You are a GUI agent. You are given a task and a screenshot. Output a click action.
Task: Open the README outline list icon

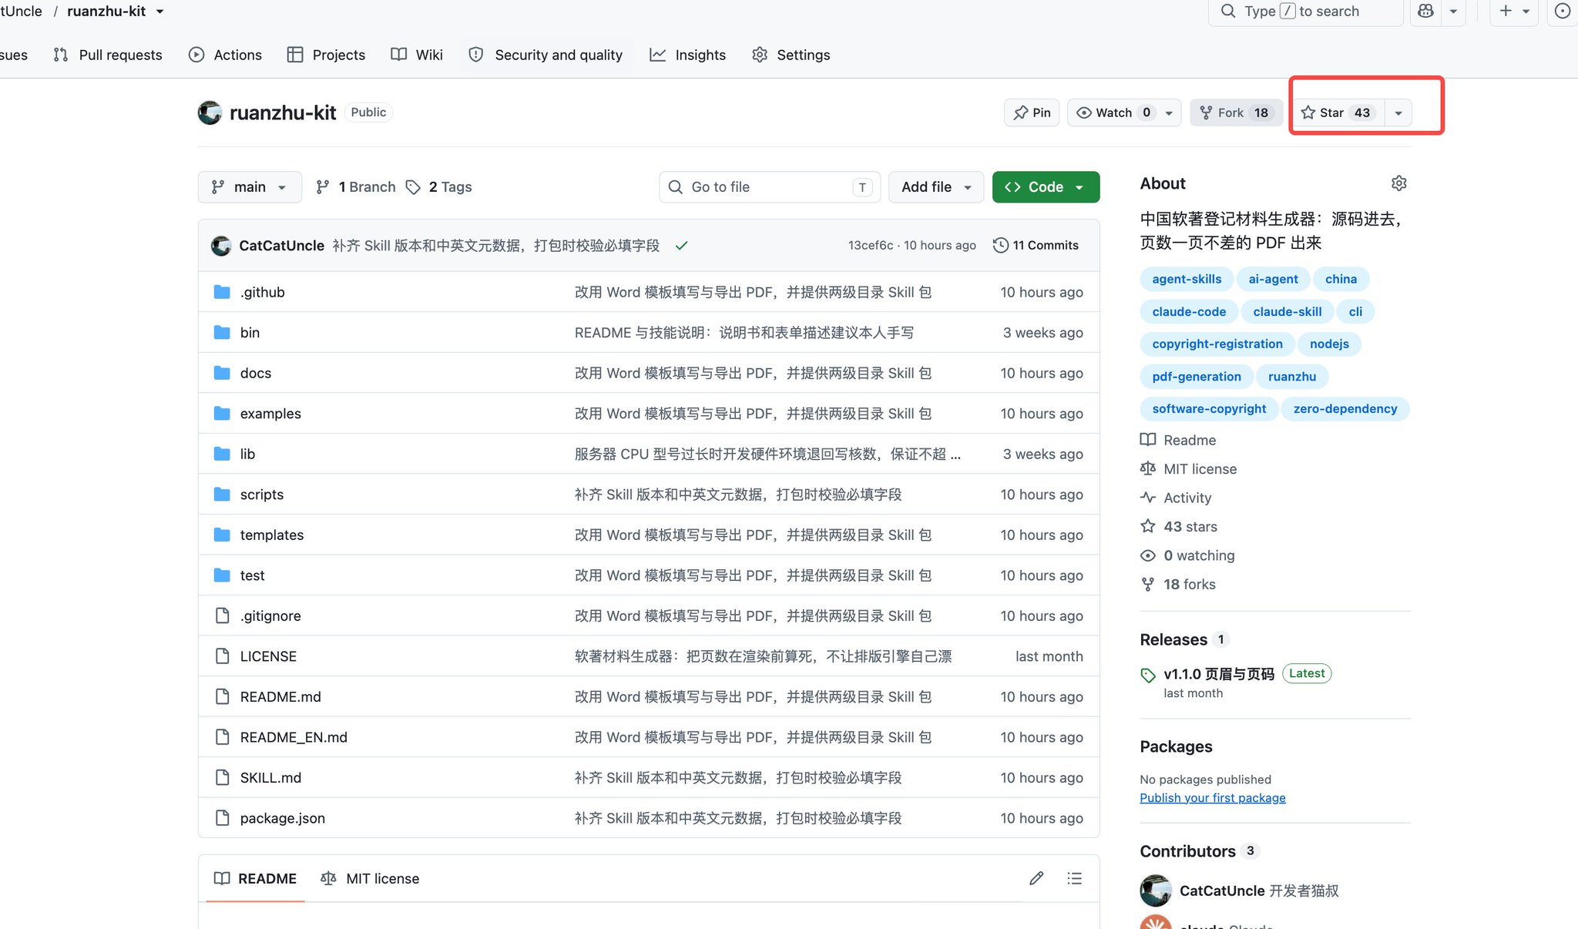[1074, 878]
